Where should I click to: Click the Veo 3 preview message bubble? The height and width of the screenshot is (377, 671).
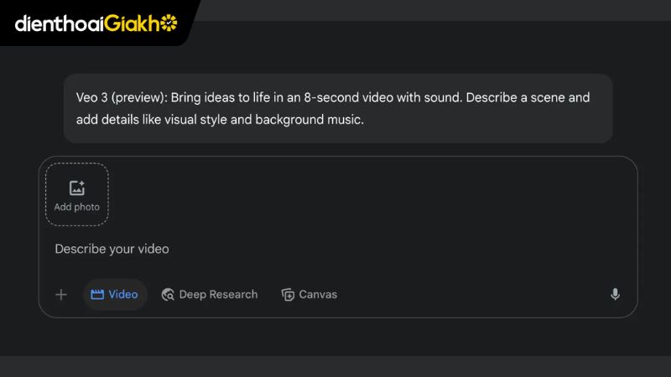point(338,108)
